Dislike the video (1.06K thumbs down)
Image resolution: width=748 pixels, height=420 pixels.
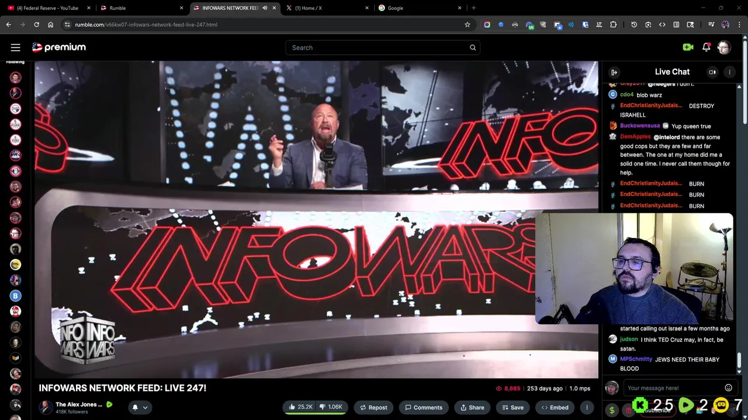(331, 407)
